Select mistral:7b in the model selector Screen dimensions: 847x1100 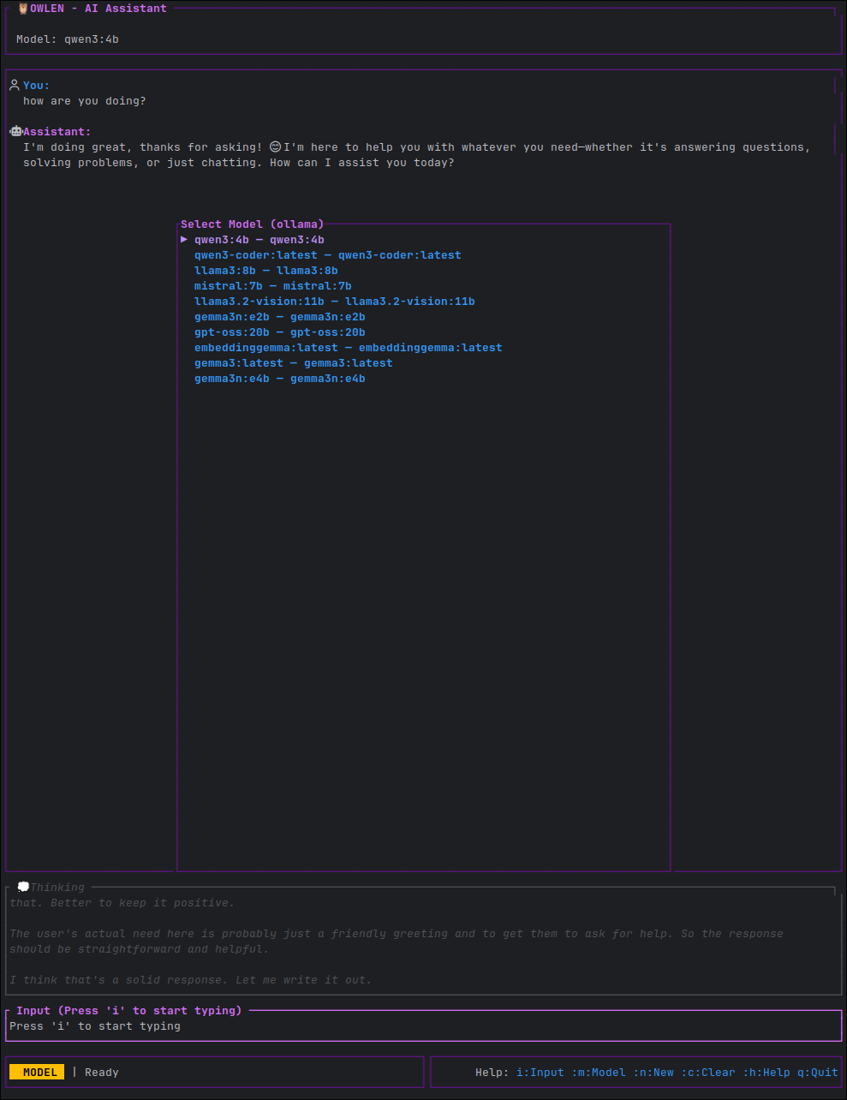272,286
